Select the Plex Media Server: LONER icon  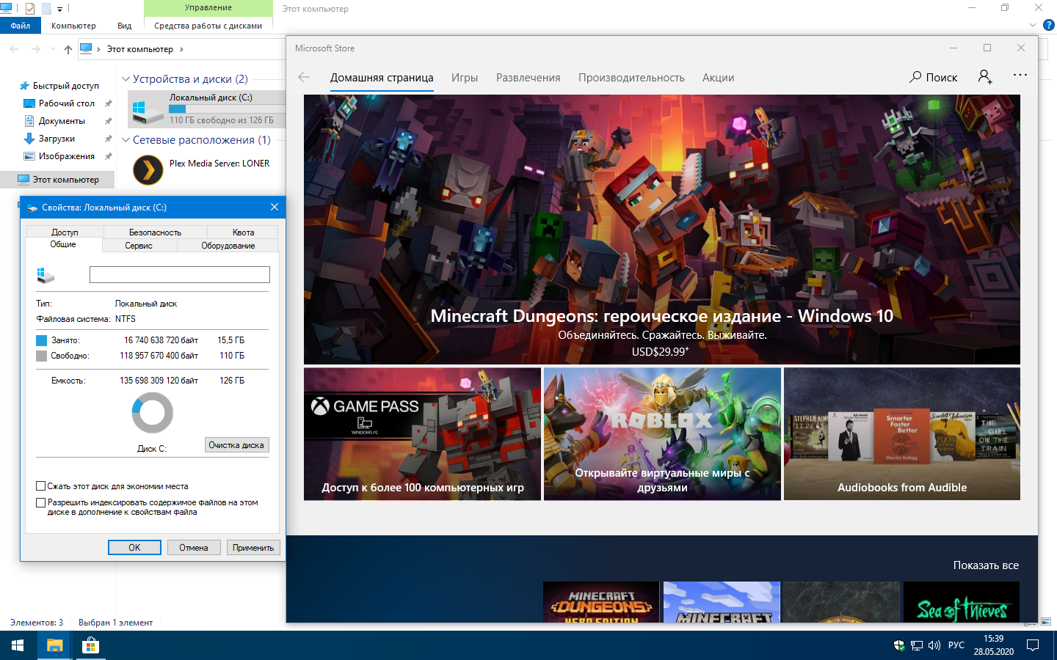click(148, 169)
